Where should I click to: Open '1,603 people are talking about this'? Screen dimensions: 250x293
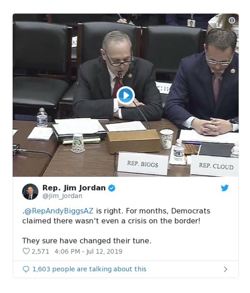pyautogui.click(x=89, y=269)
